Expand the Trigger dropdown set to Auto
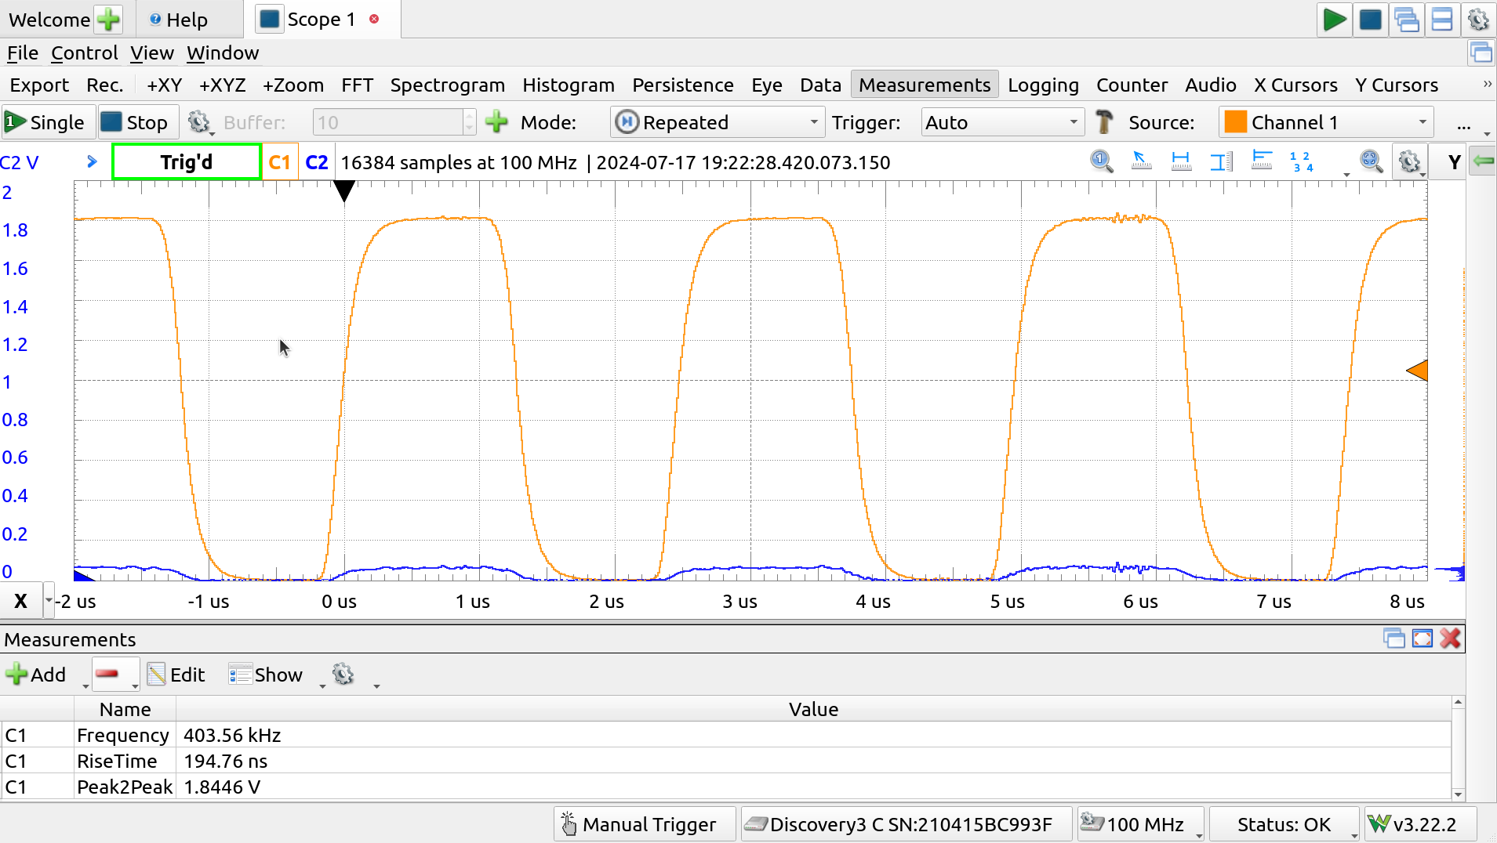Viewport: 1497px width, 843px height. pyautogui.click(x=1001, y=122)
